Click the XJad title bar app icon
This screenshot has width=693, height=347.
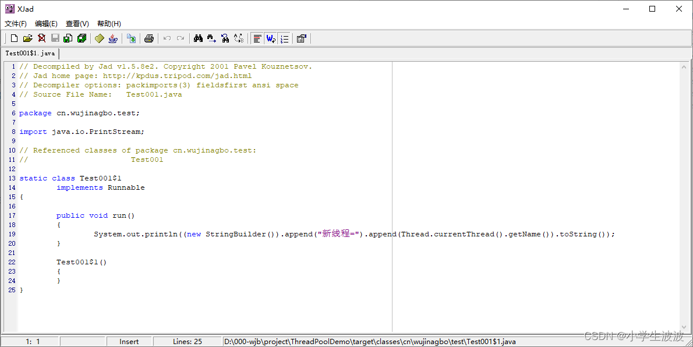click(9, 9)
